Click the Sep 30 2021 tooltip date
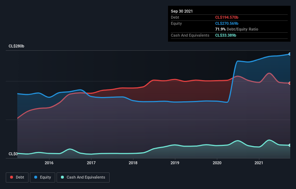The width and height of the screenshot is (296, 189). (x=182, y=11)
